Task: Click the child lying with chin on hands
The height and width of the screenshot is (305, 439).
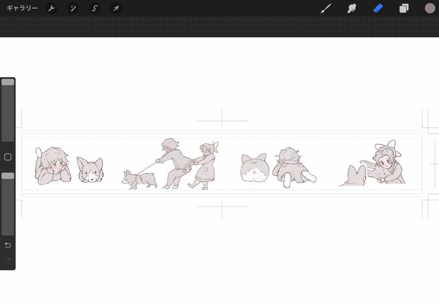Action: 53,166
